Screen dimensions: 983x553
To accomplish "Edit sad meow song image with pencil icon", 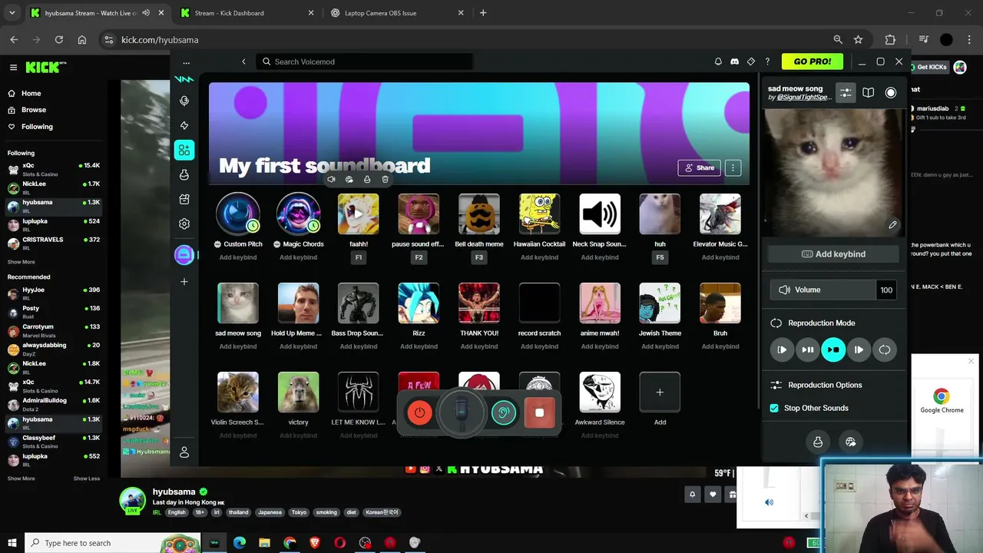I will coord(892,225).
